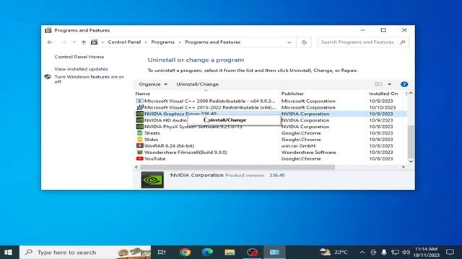This screenshot has height=259, width=462.
Task: Show hidden system tray icons
Action: click(x=362, y=253)
